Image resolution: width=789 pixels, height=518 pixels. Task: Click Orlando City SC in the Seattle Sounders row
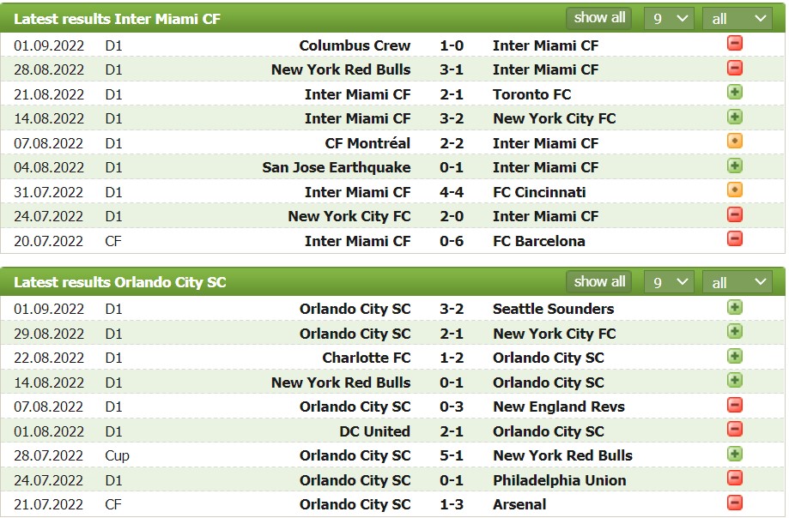(355, 309)
